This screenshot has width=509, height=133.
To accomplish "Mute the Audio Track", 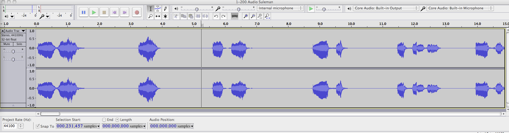I will pos(7,44).
